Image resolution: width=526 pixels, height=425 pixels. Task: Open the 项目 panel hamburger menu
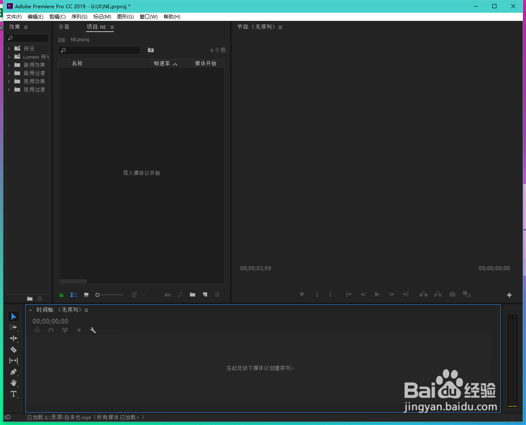[x=112, y=27]
